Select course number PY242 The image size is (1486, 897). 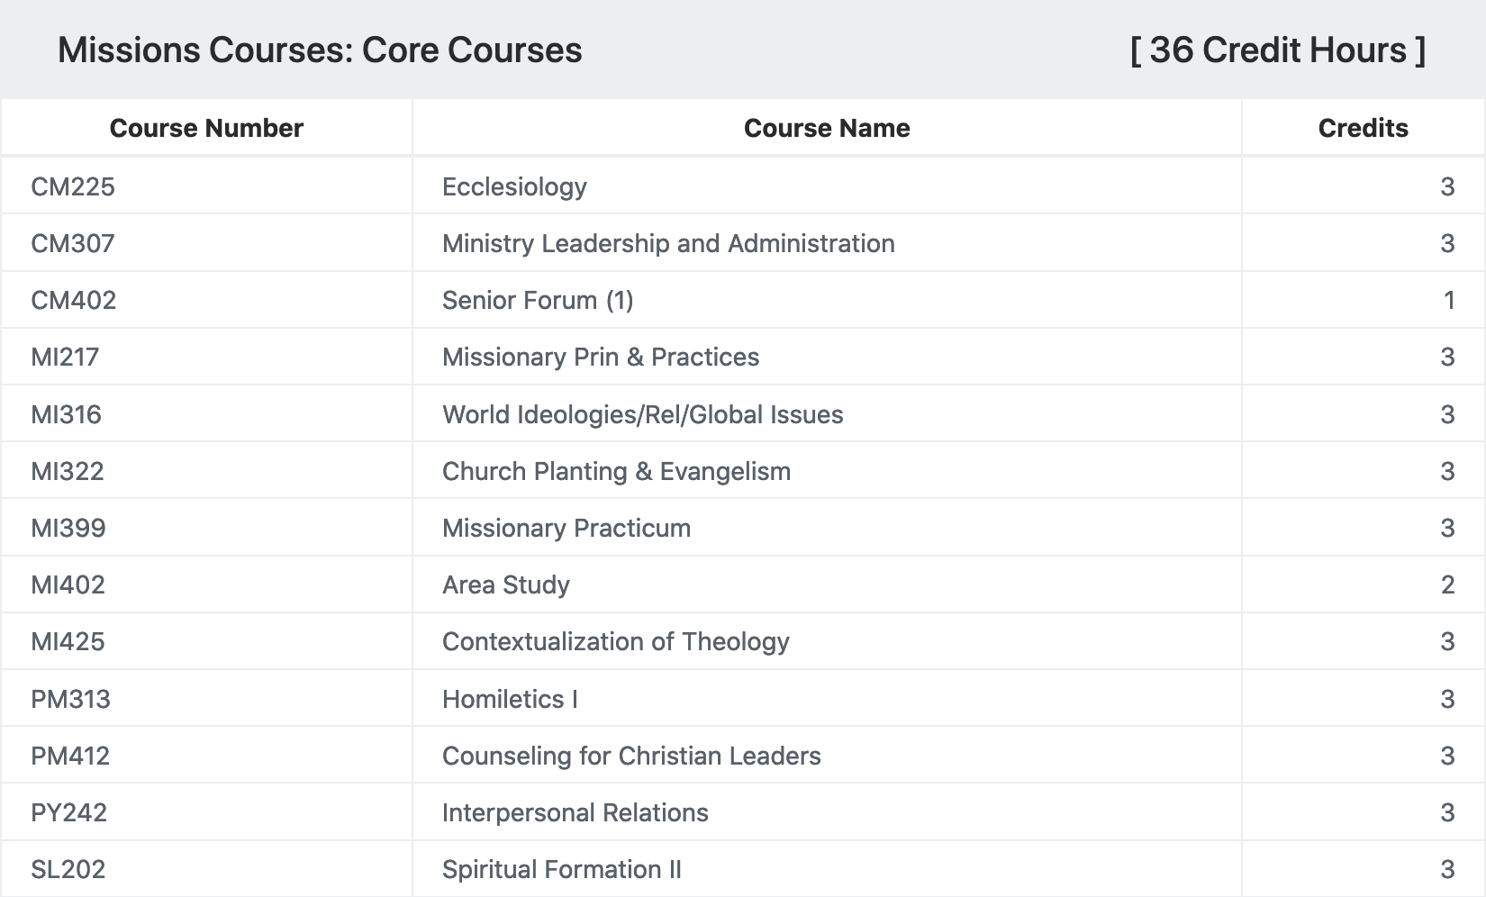(x=69, y=812)
